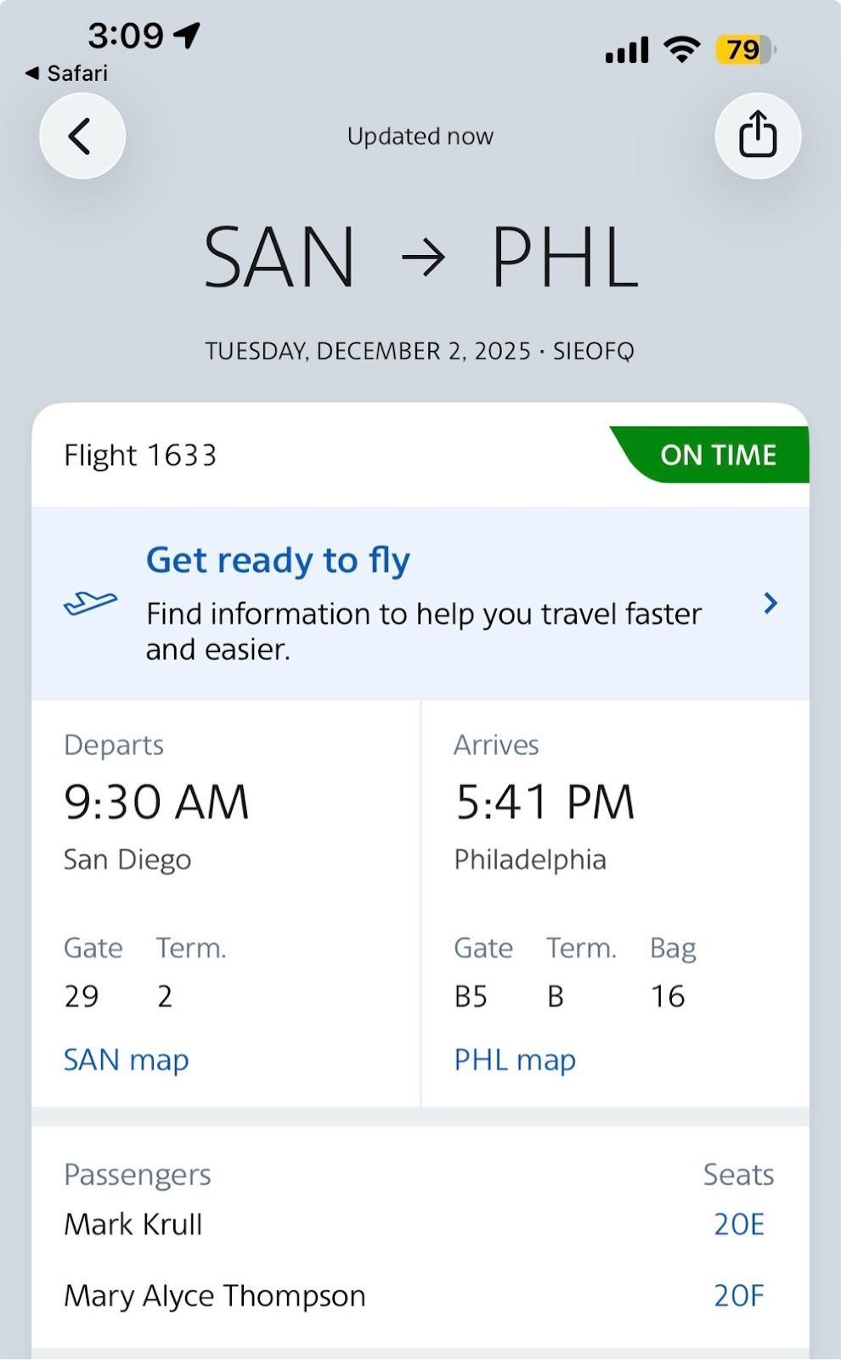Screen dimensions: 841x1360
Task: Tap the 3:09 status bar clock
Action: click(x=125, y=35)
